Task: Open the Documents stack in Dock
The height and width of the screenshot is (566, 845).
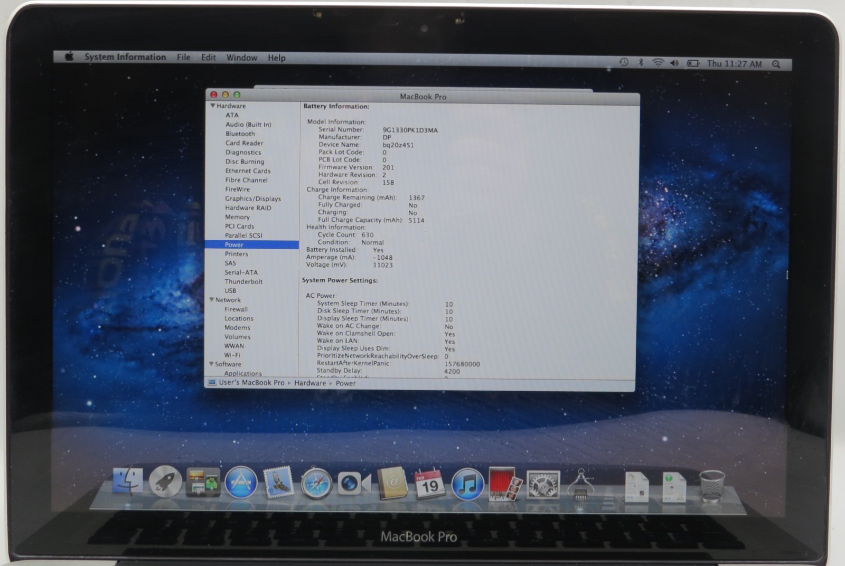Action: coord(636,486)
